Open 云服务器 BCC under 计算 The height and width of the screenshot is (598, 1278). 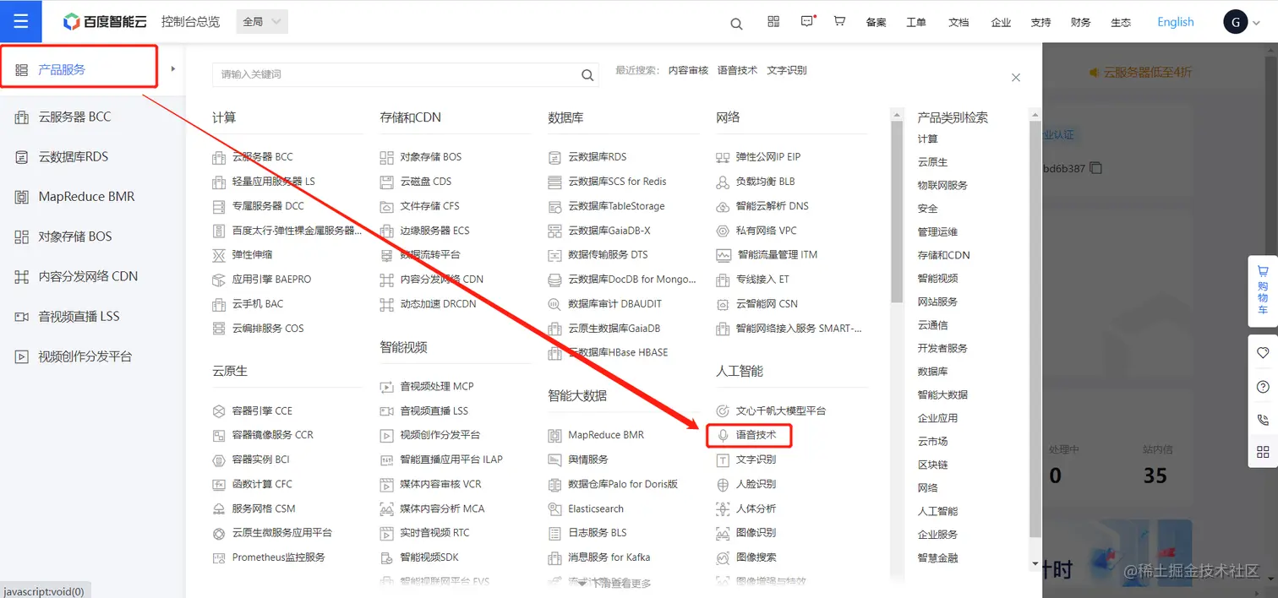pos(263,157)
